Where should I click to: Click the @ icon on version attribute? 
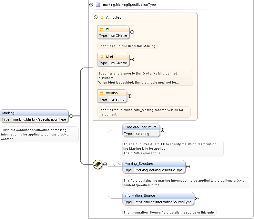(x=102, y=93)
